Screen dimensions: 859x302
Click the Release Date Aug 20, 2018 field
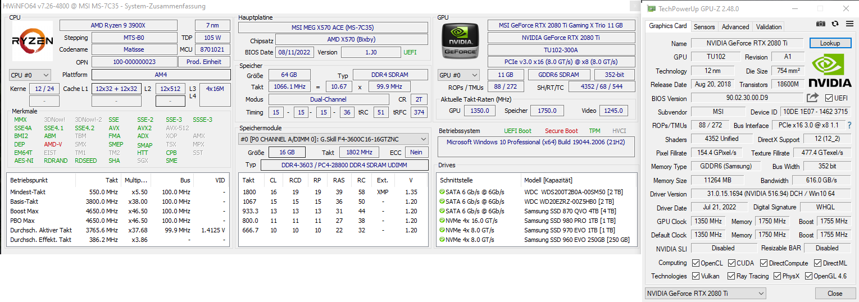coord(713,85)
